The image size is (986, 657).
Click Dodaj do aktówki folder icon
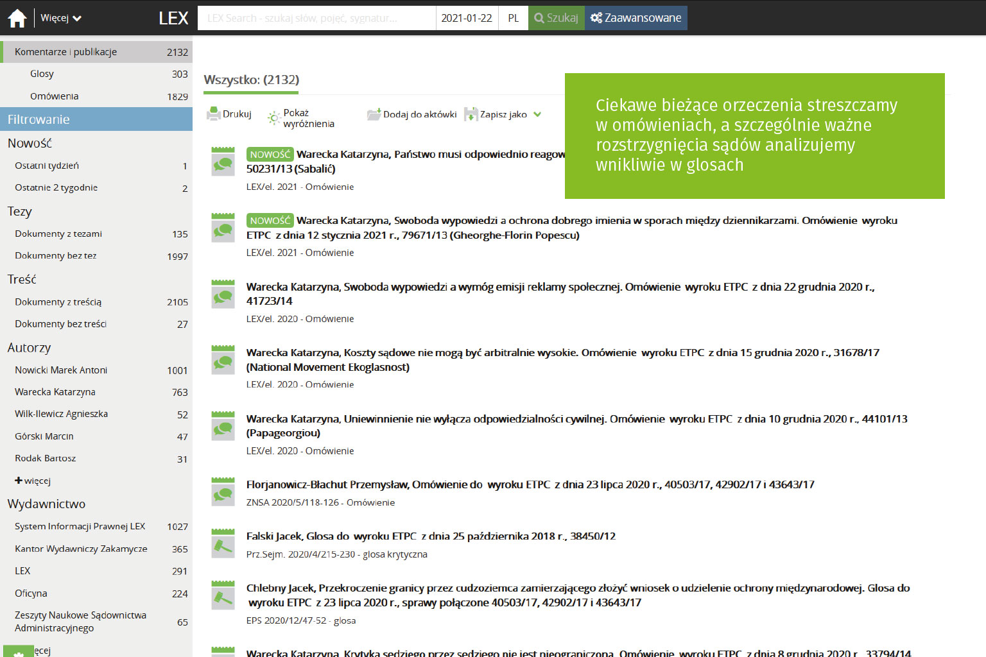pos(374,114)
